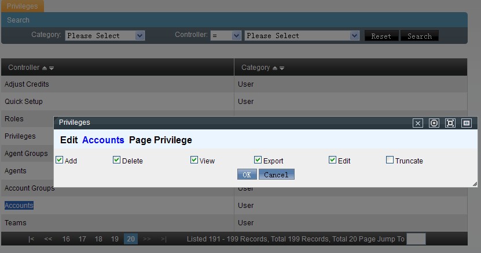Open the Controller operator dropdown showing =

click(226, 36)
